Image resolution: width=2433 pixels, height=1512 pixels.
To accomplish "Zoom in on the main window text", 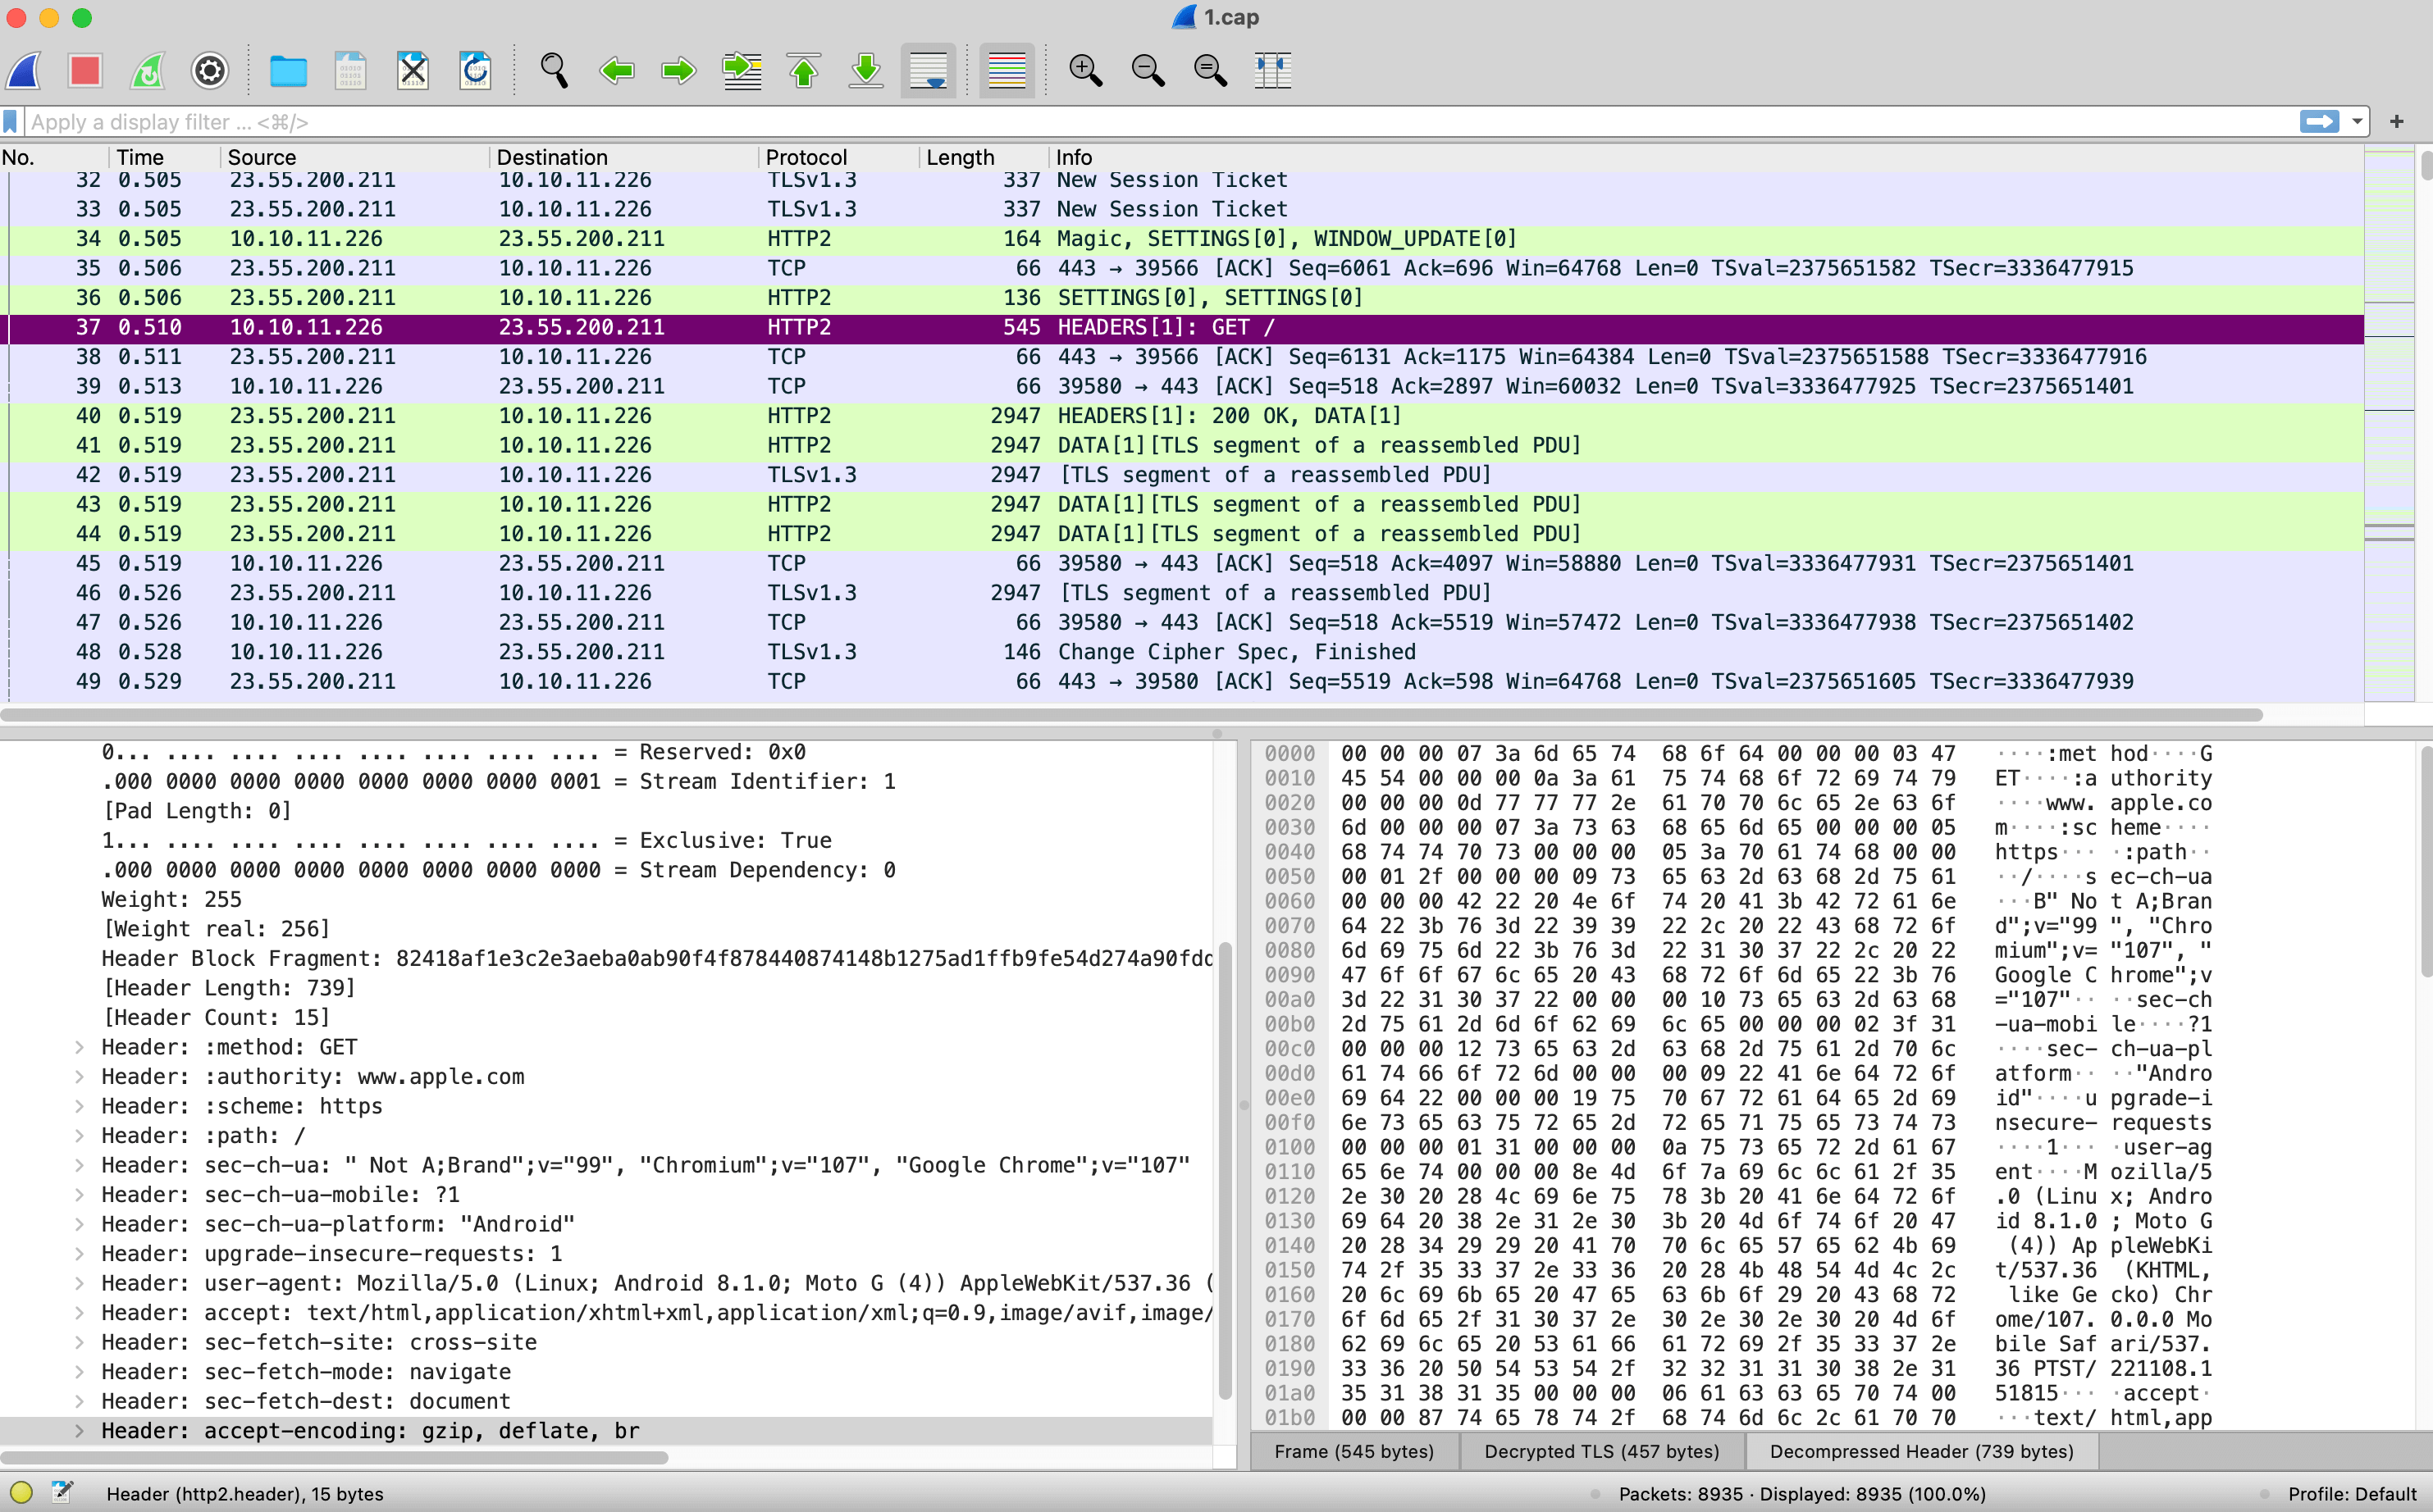I will click(x=1085, y=71).
